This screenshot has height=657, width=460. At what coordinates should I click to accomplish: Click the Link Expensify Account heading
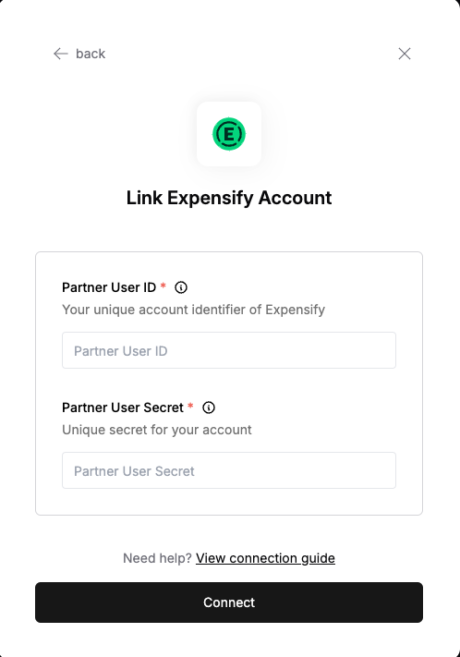coord(229,198)
